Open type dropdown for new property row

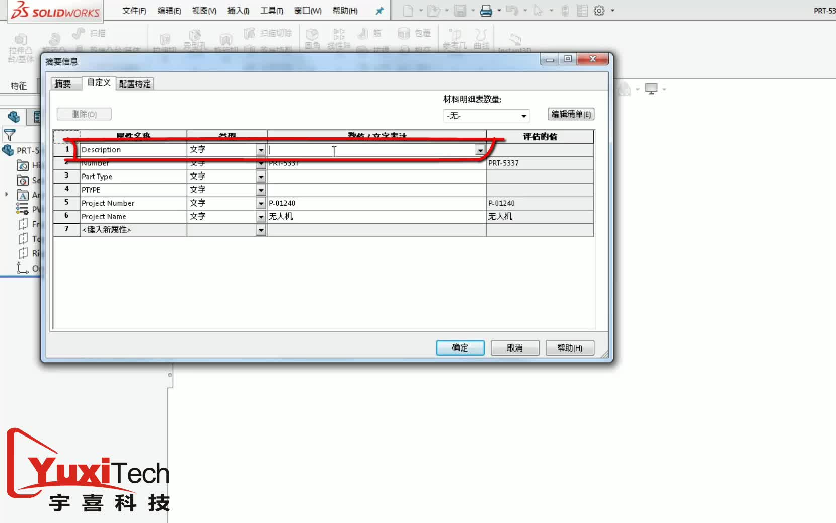pyautogui.click(x=261, y=230)
